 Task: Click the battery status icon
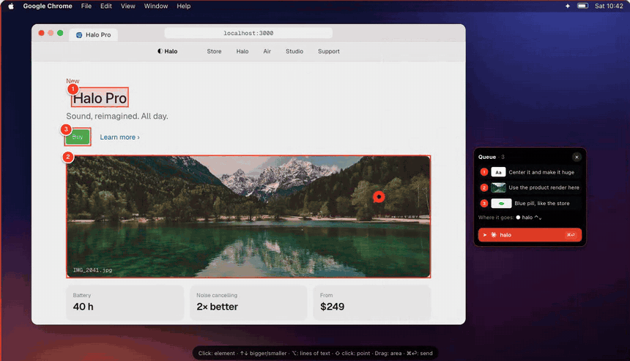coord(582,6)
